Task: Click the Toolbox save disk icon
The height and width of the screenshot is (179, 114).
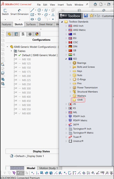Action: click(86, 16)
